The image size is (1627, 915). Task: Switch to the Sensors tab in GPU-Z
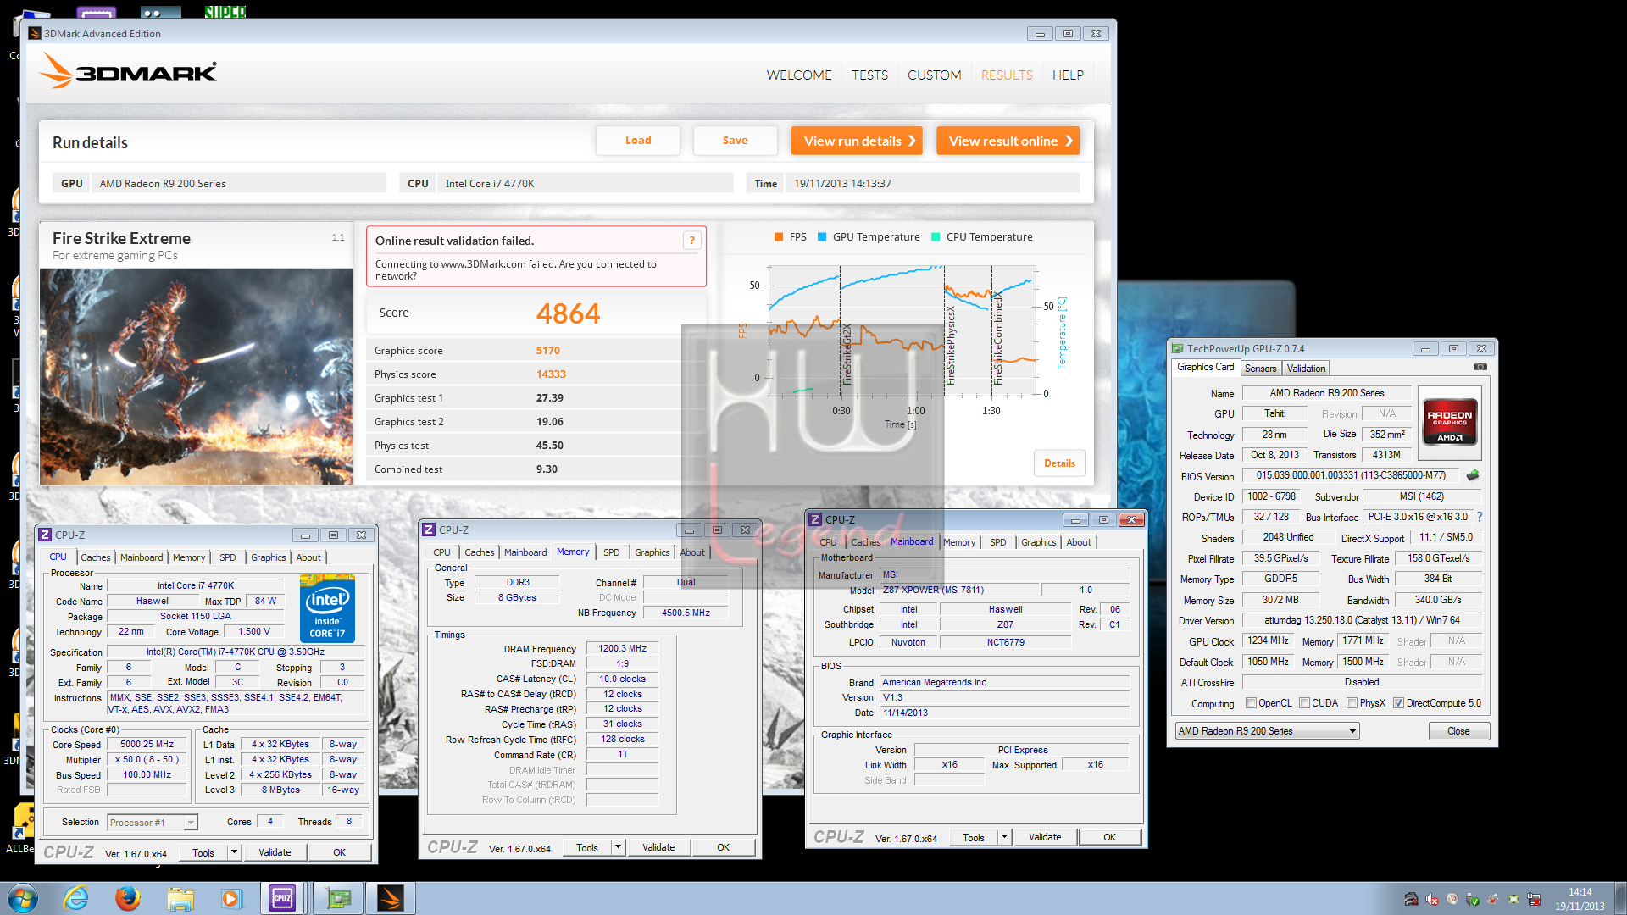coord(1260,369)
